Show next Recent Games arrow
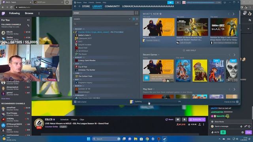Screen dimensions: 253x142 [x=234, y=55]
